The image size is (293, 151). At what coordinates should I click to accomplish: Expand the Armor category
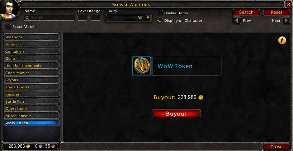pyautogui.click(x=32, y=44)
